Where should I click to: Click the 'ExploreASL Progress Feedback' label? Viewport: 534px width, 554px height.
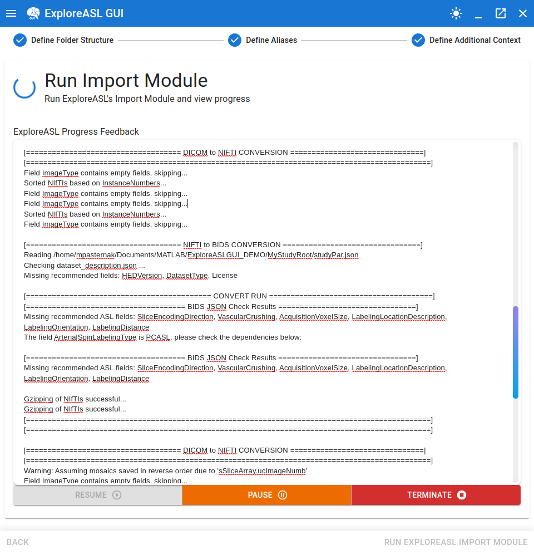tap(76, 131)
